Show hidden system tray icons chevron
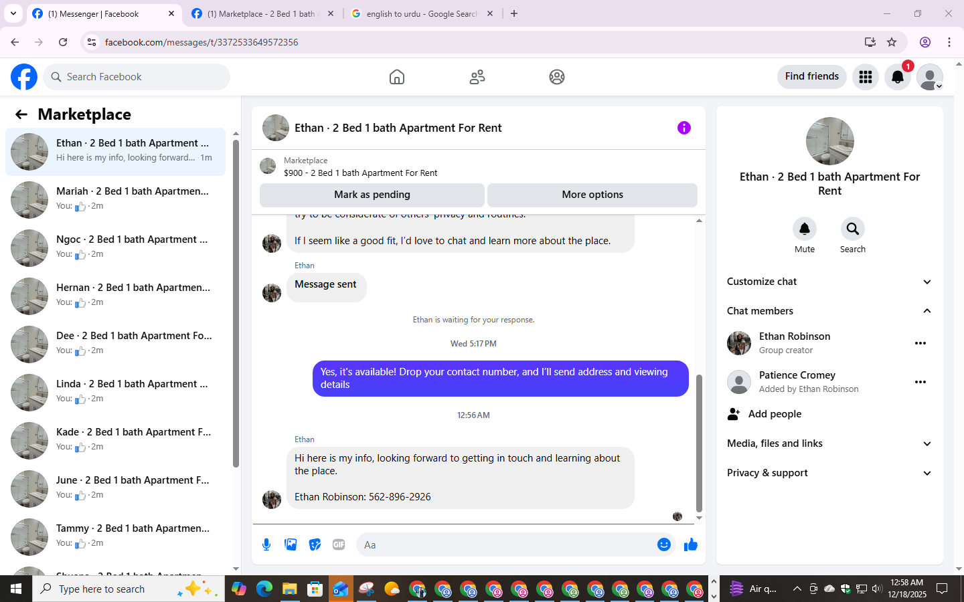 pos(797,589)
